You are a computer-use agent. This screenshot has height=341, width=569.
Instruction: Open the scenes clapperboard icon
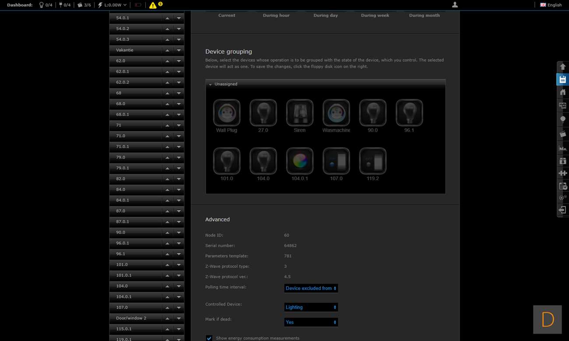(562, 134)
